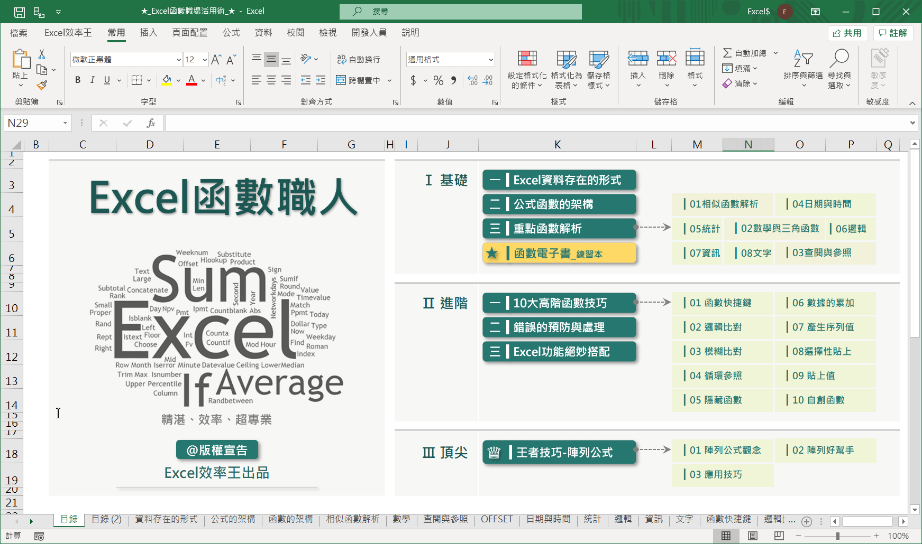This screenshot has height=544, width=922.
Task: Toggle Wrap Text (自動換行)
Action: tap(359, 60)
